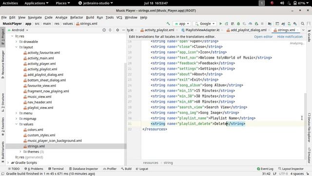The height and width of the screenshot is (176, 312).
Task: Open Emulator side tab
Action: pos(309,155)
